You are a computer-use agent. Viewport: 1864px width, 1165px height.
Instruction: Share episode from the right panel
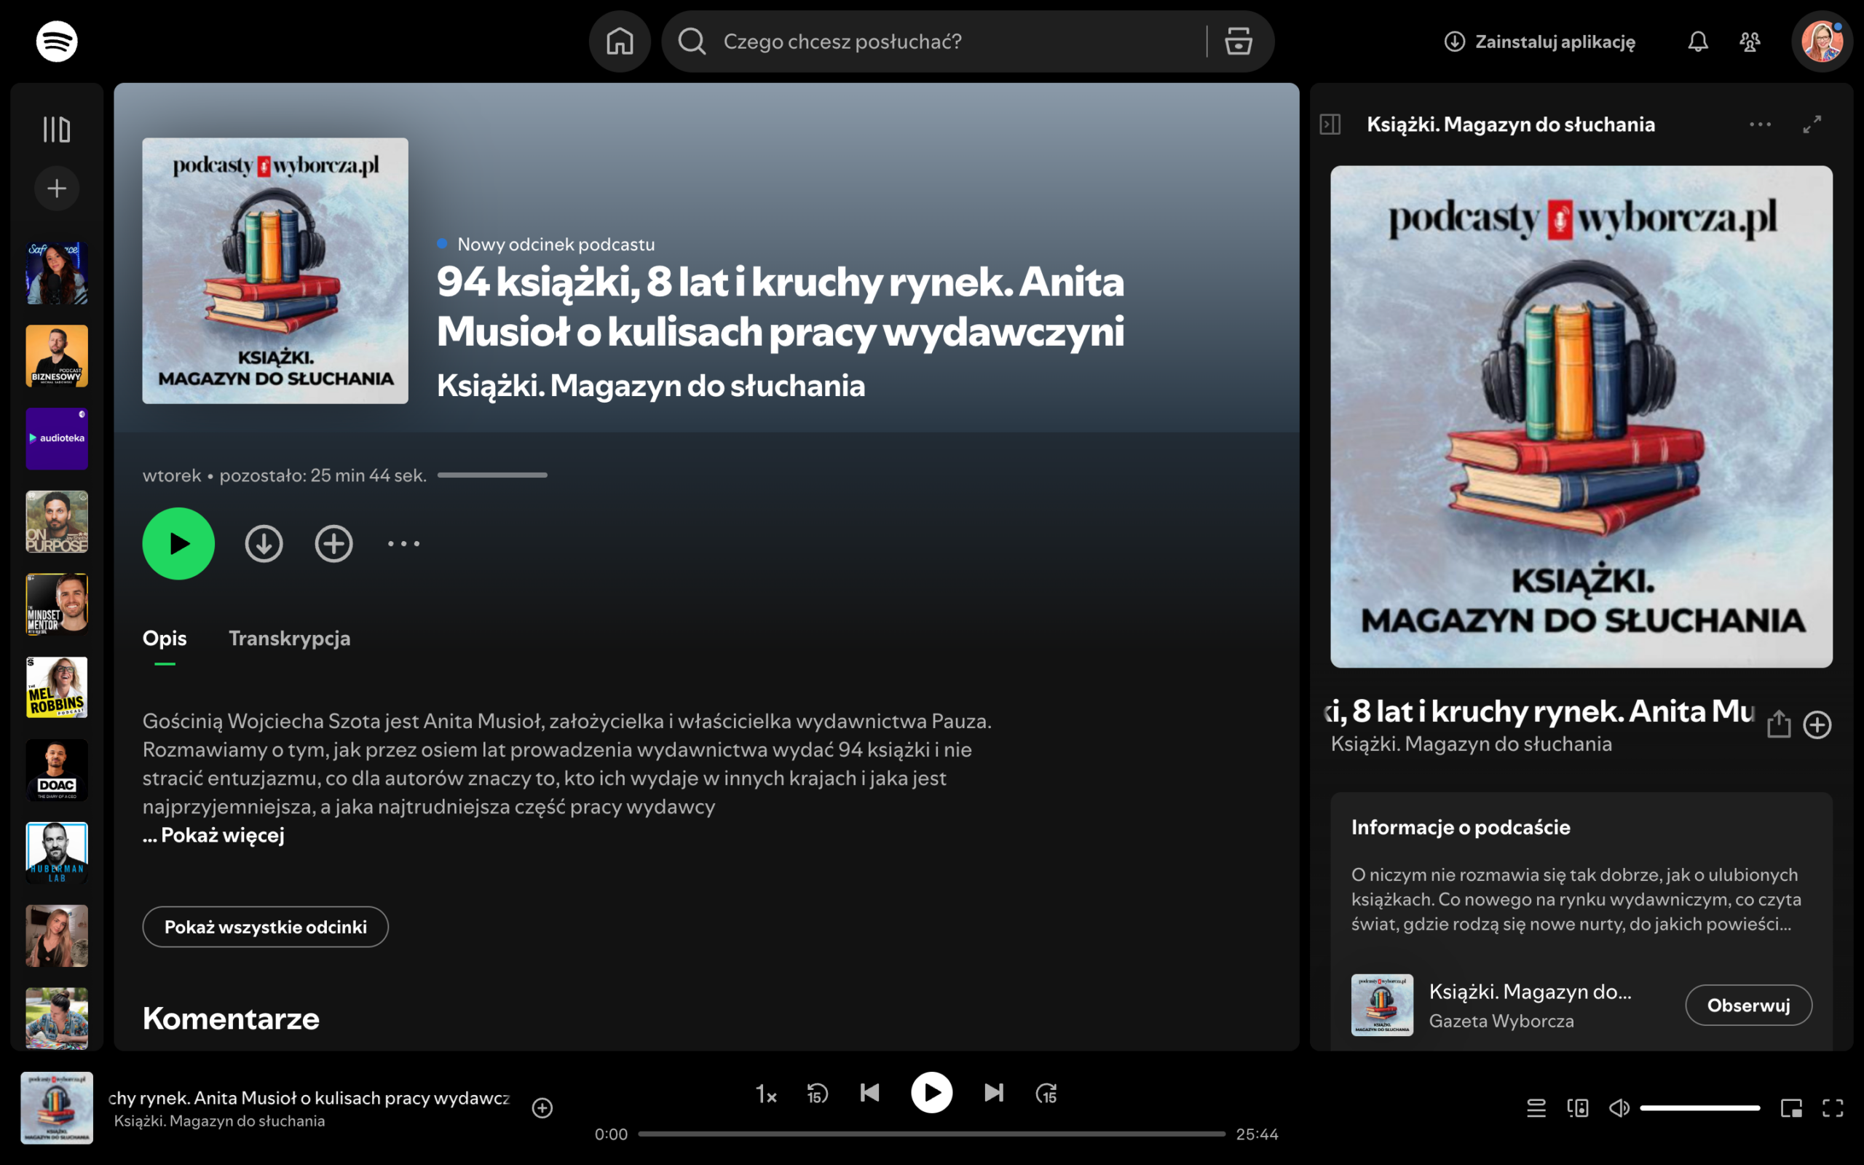(x=1778, y=724)
